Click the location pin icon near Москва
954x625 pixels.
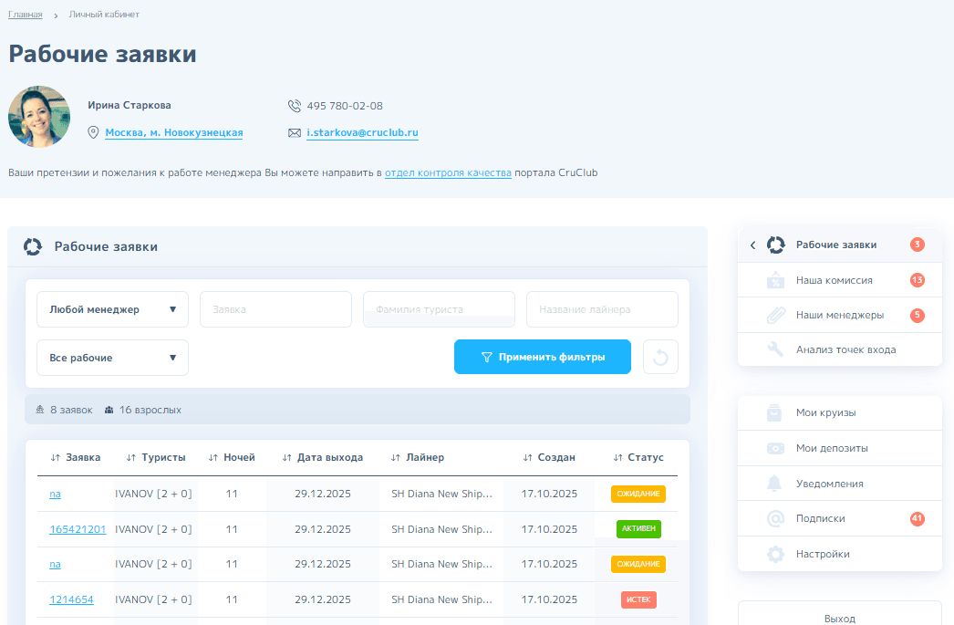pyautogui.click(x=93, y=132)
